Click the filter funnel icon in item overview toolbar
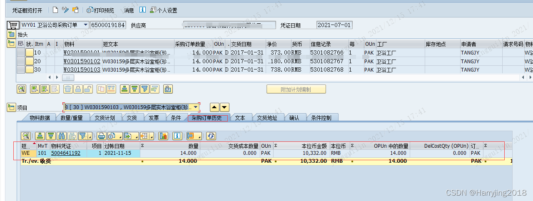Image resolution: width=533 pixels, height=201 pixels. click(144, 89)
